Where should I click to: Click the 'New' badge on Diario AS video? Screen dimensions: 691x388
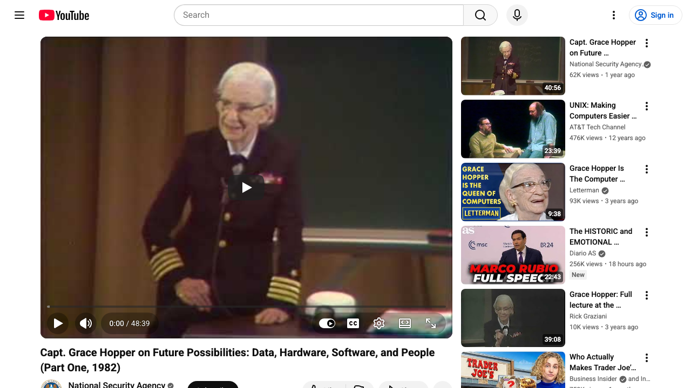click(x=578, y=275)
